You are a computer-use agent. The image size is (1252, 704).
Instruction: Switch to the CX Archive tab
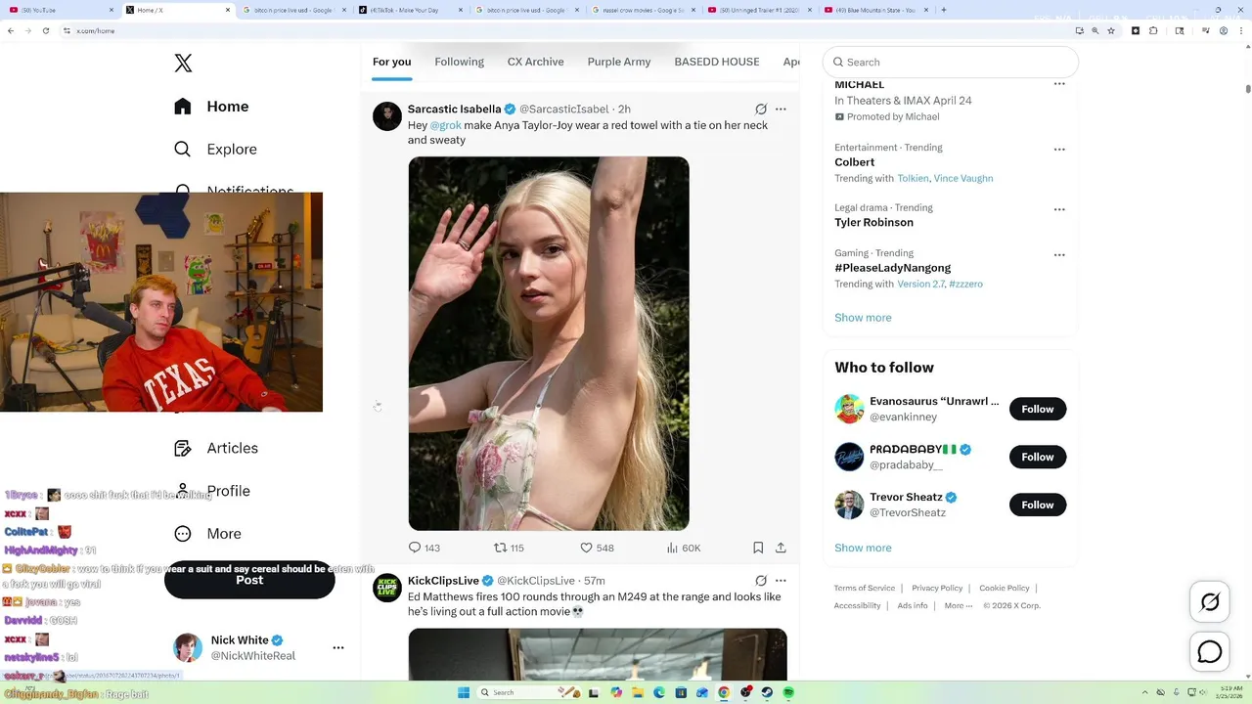(x=536, y=62)
